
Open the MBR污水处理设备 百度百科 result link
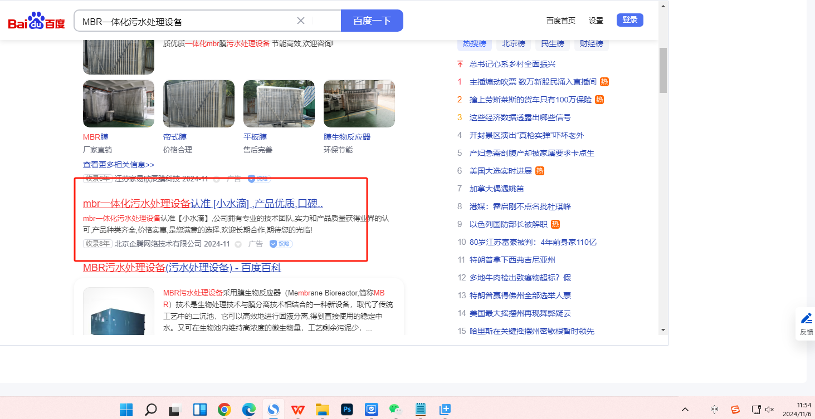[182, 268]
